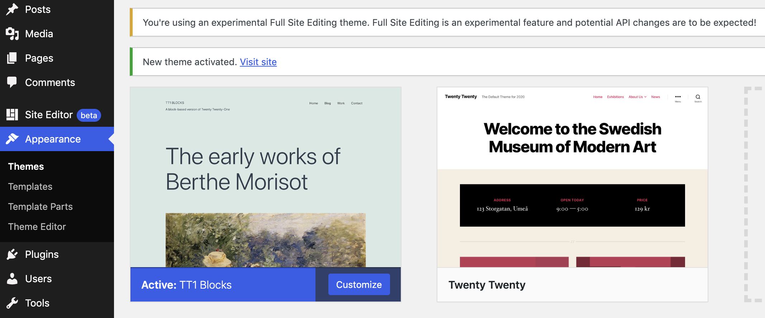Select the TT1 Blocks theme screenshot
This screenshot has height=318, width=765.
pyautogui.click(x=266, y=177)
